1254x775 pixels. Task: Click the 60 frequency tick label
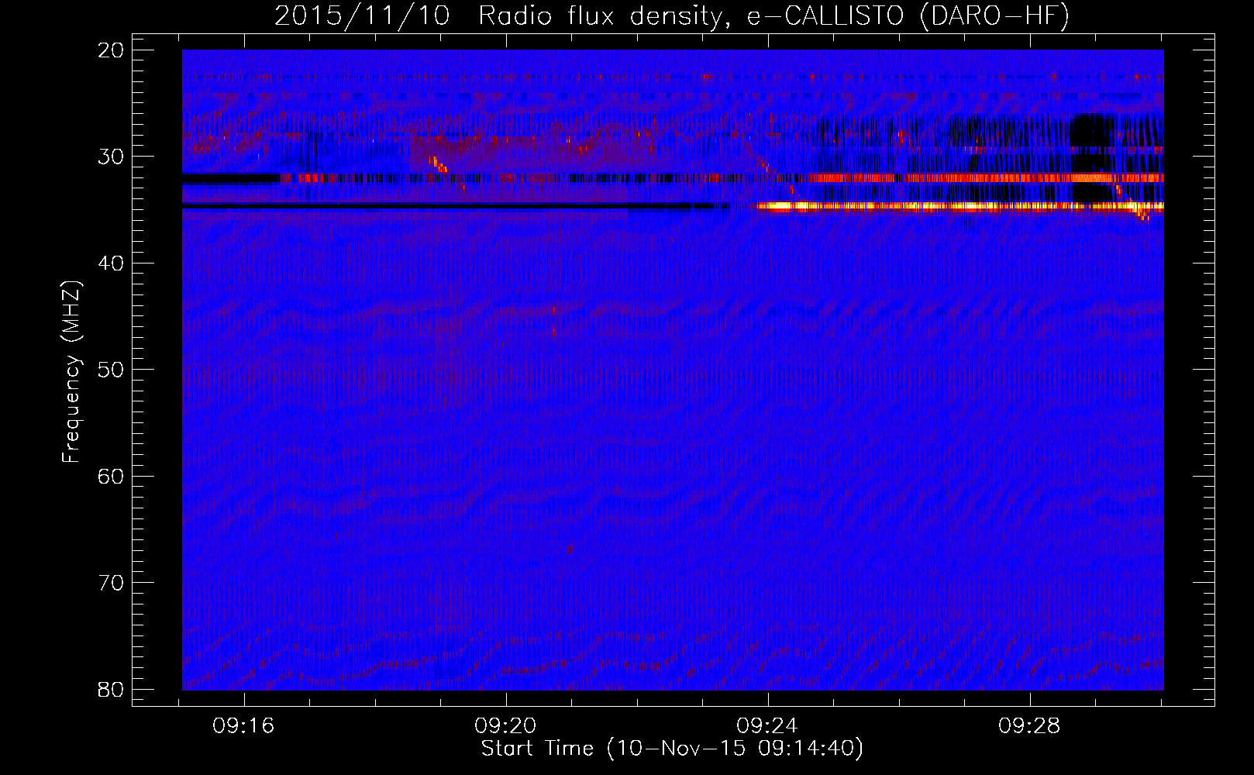[111, 476]
